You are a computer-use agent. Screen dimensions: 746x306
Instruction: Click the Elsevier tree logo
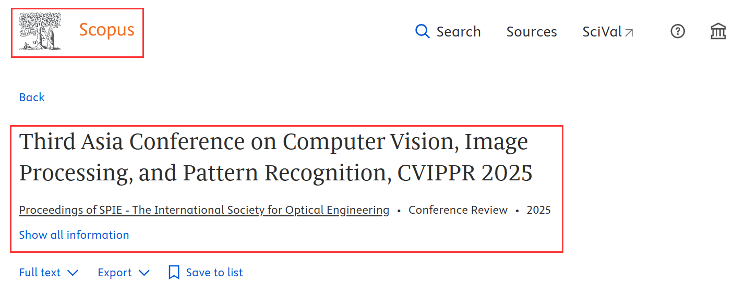pos(40,32)
